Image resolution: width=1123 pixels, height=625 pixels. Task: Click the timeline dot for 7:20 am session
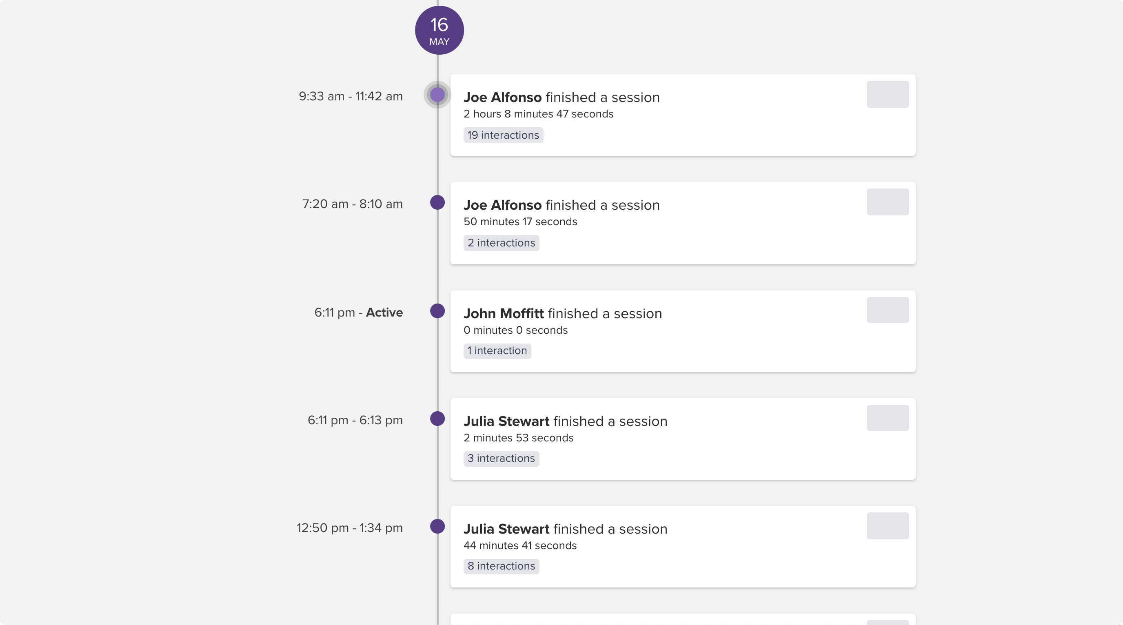pyautogui.click(x=437, y=202)
